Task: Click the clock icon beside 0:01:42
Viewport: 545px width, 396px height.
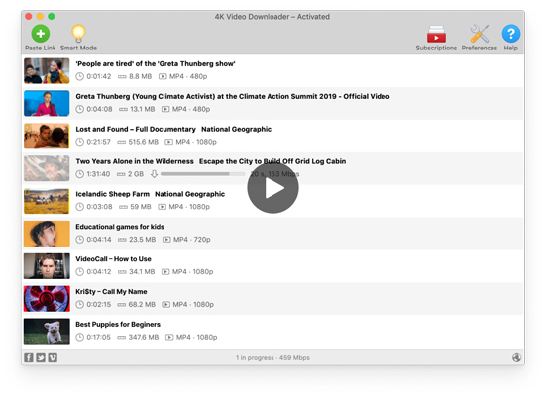Action: [x=80, y=76]
